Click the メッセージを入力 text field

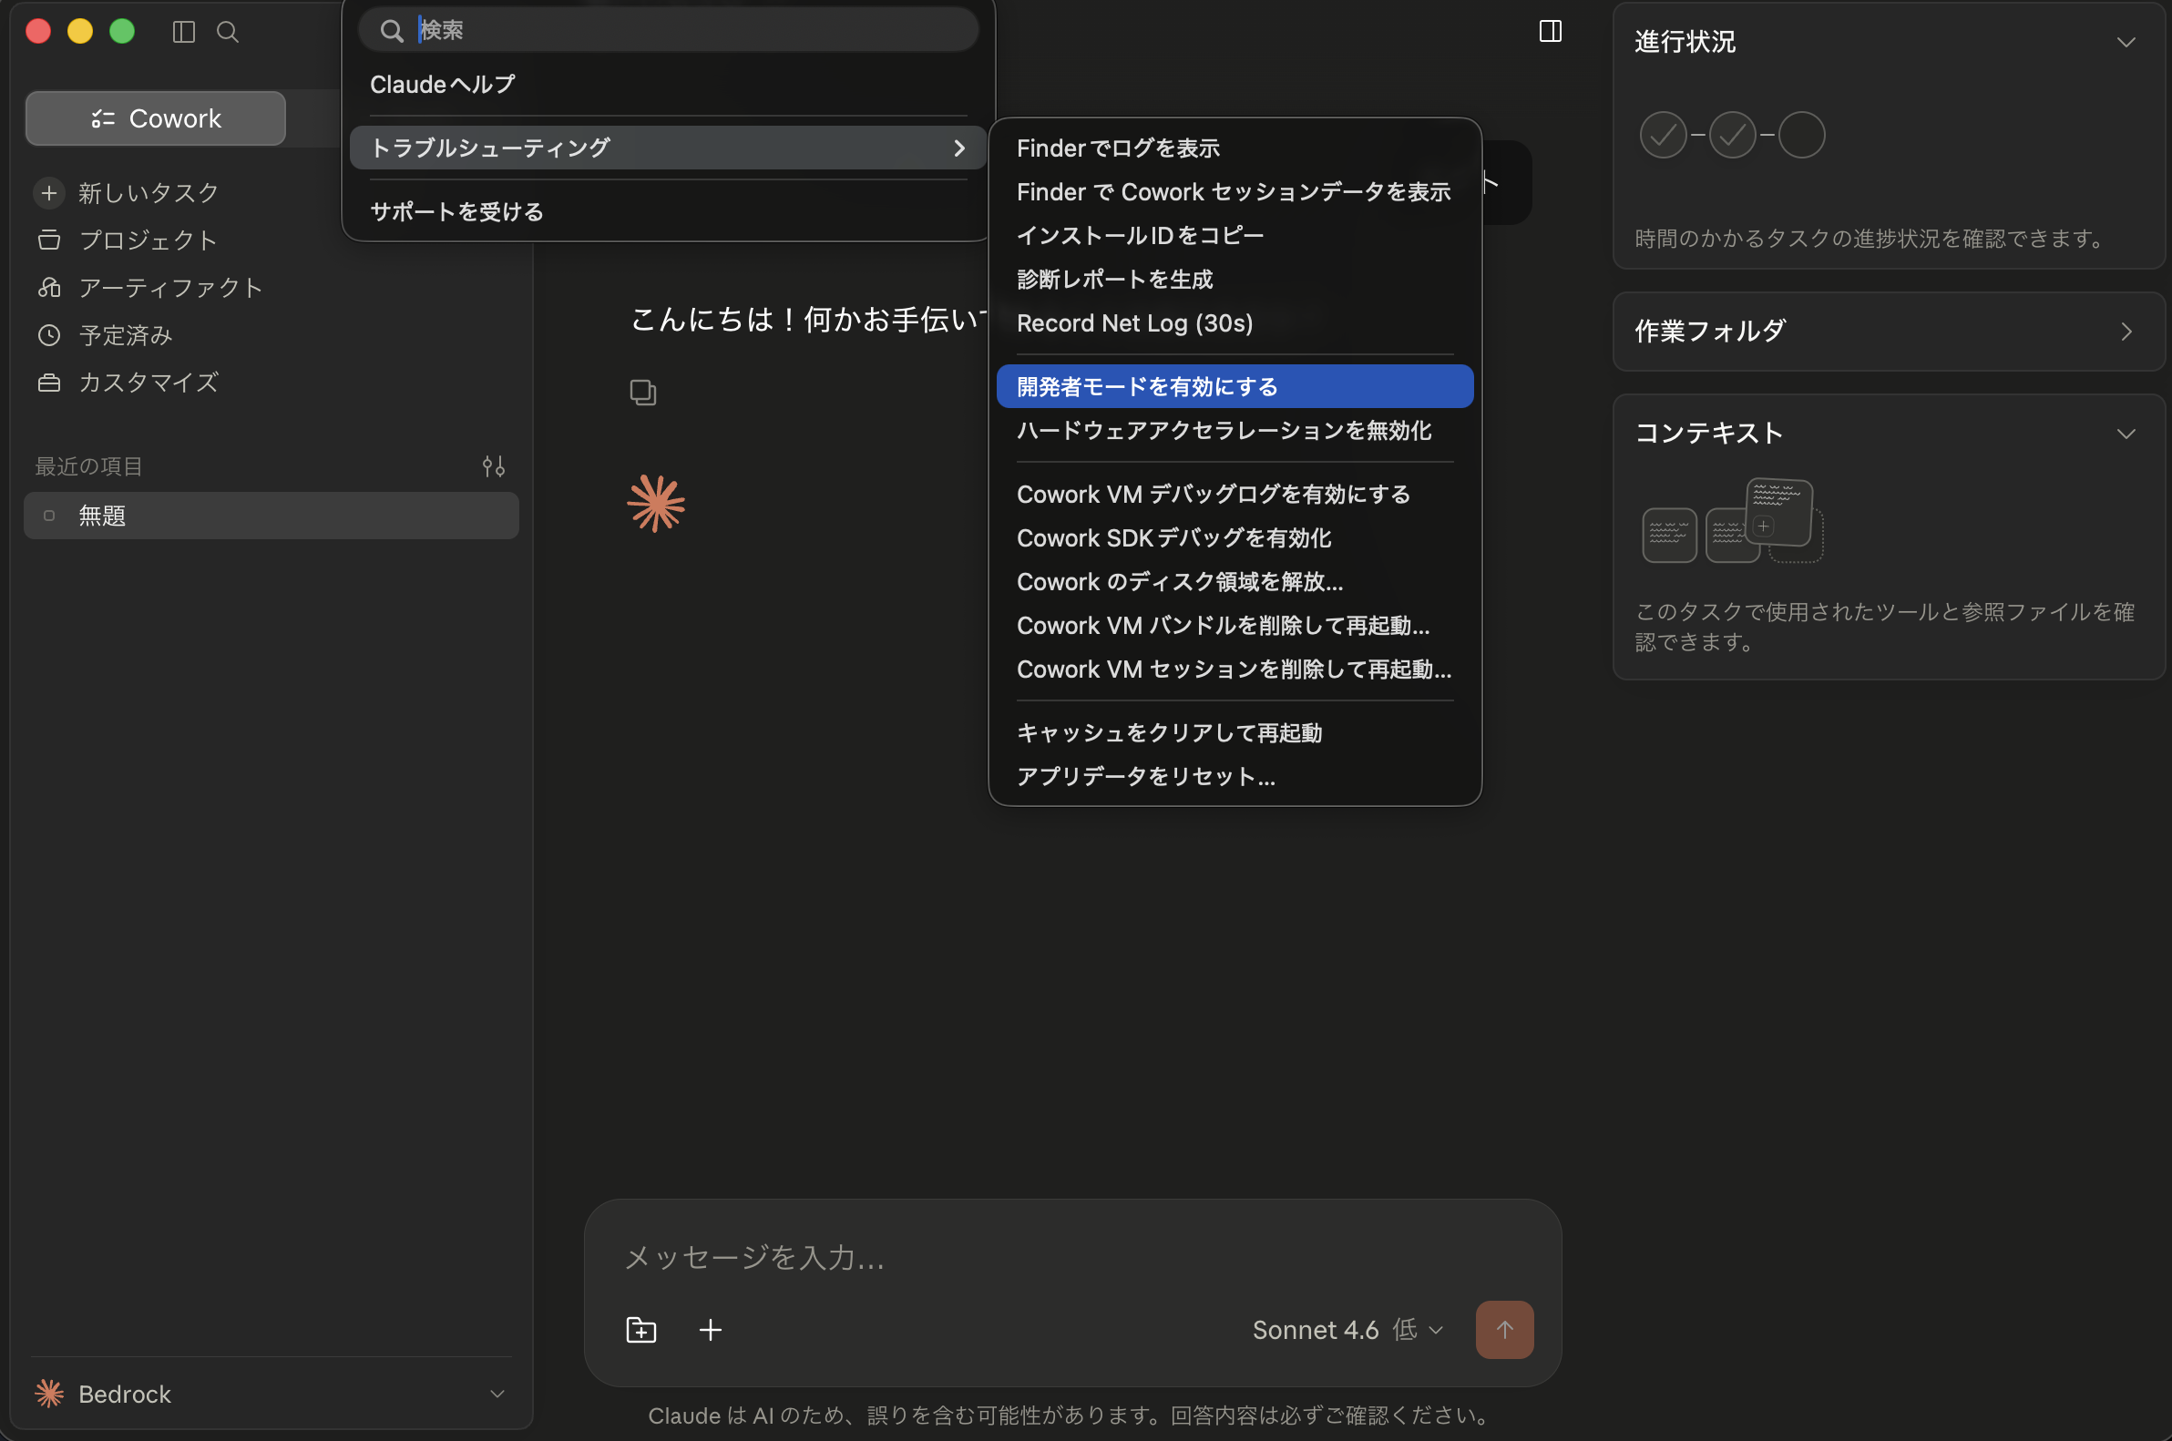(1071, 1256)
